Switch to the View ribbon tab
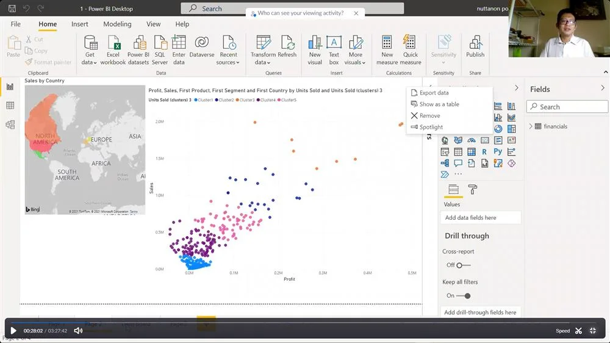 [x=153, y=24]
